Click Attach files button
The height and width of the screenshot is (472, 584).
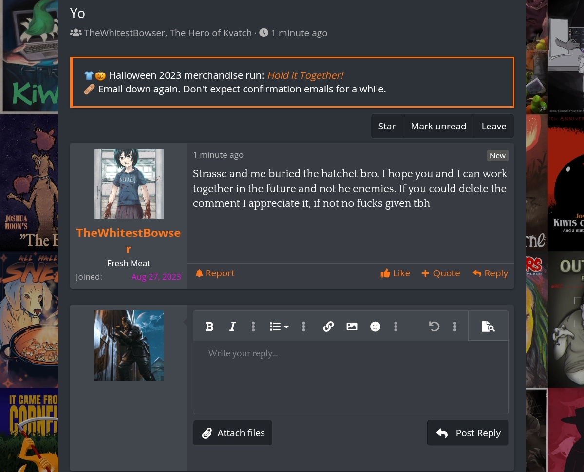pos(233,433)
